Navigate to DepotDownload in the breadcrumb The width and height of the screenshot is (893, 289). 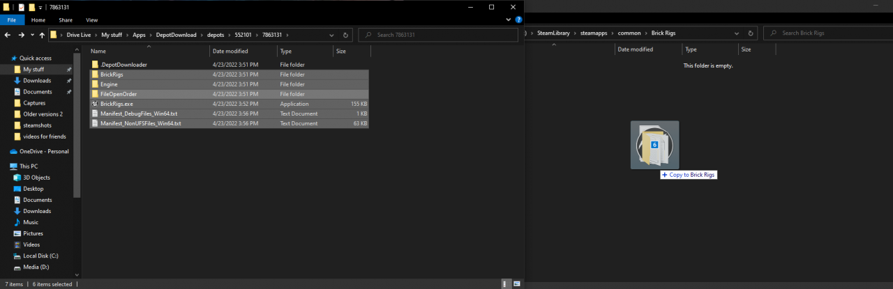coord(176,35)
